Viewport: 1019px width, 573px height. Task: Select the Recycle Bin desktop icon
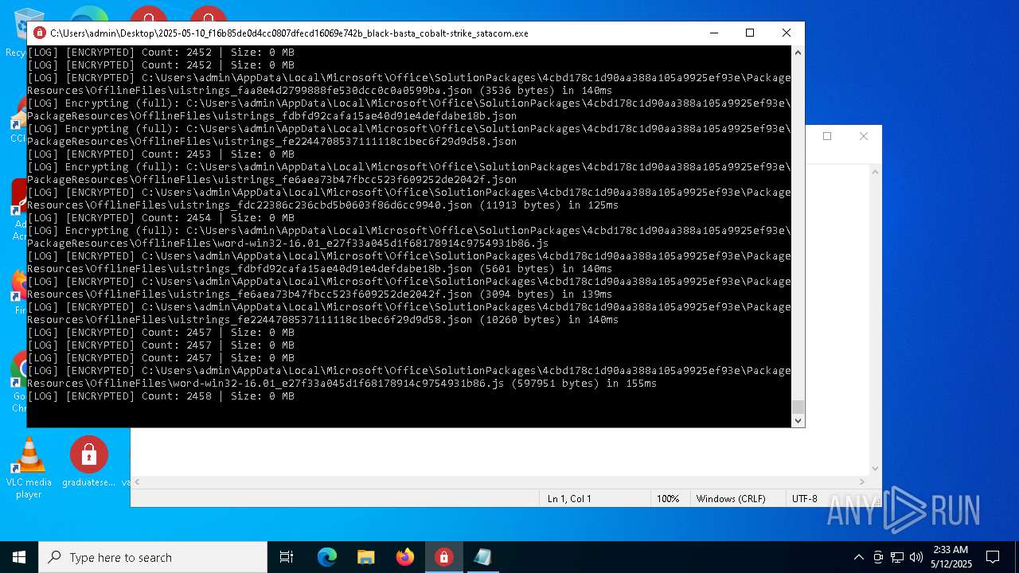(18, 32)
